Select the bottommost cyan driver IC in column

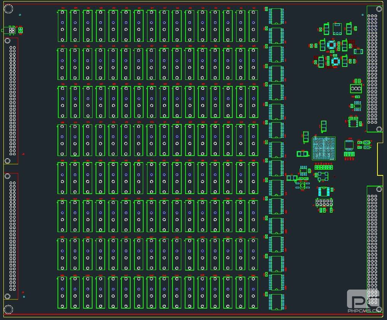[276, 302]
